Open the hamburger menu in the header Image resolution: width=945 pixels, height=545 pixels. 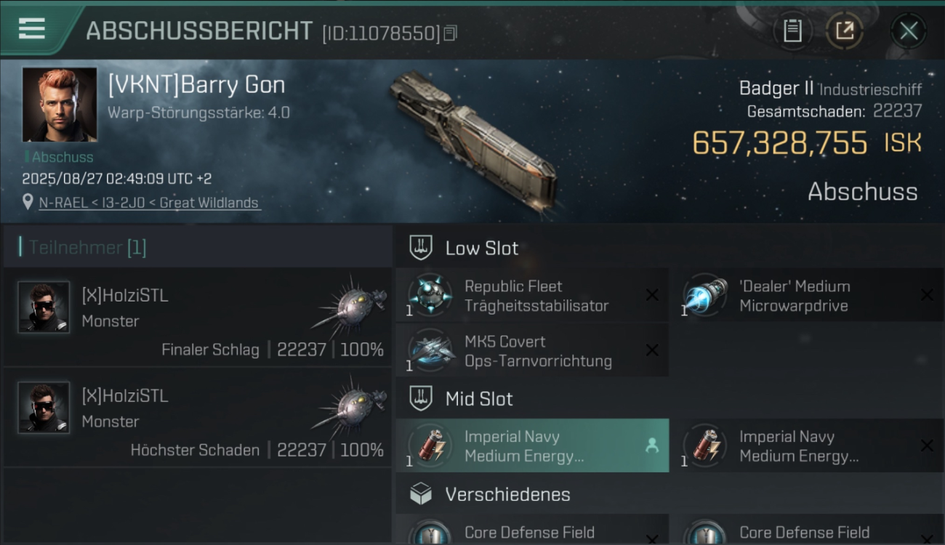click(31, 29)
